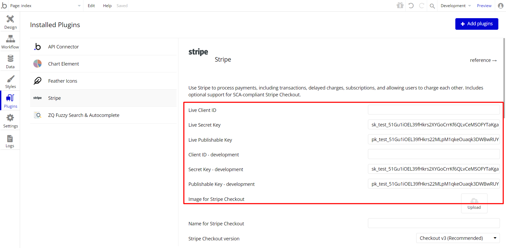Click the Client ID - development field

point(434,154)
